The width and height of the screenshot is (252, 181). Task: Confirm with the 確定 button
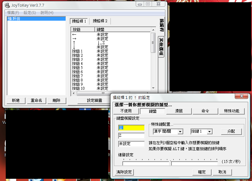(x=202, y=172)
